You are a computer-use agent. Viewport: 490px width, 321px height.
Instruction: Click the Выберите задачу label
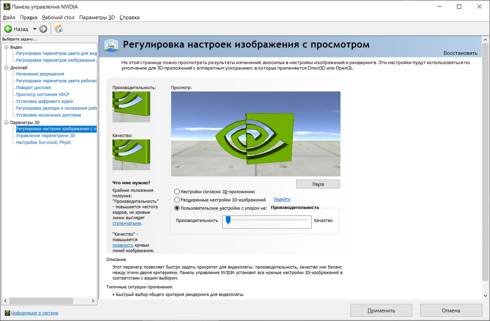click(19, 39)
